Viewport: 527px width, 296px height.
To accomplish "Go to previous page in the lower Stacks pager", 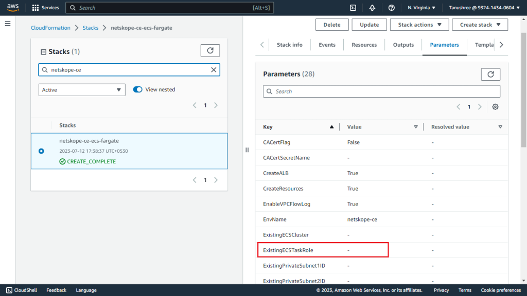I will pos(195,180).
